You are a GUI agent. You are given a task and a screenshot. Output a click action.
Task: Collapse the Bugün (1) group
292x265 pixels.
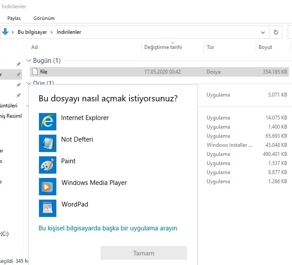coord(29,61)
